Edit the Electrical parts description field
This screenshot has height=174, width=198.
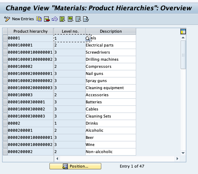(111, 45)
